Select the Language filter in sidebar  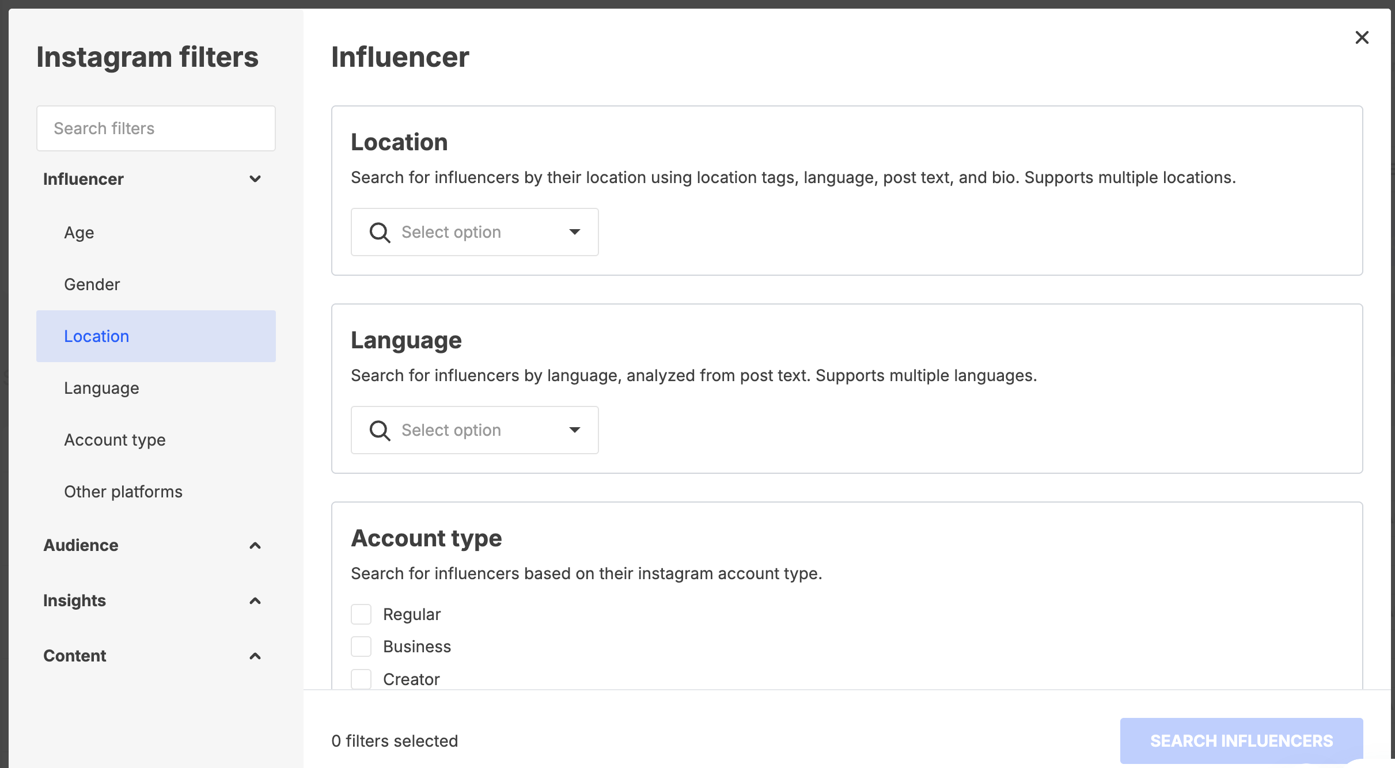pos(156,388)
